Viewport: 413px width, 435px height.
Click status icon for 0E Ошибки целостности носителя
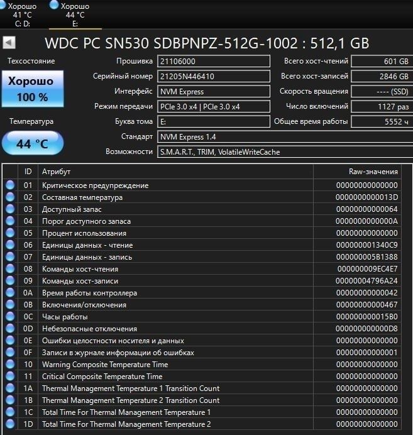[x=10, y=340]
